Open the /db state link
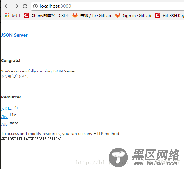This screenshot has height=169, width=184. tap(4, 124)
